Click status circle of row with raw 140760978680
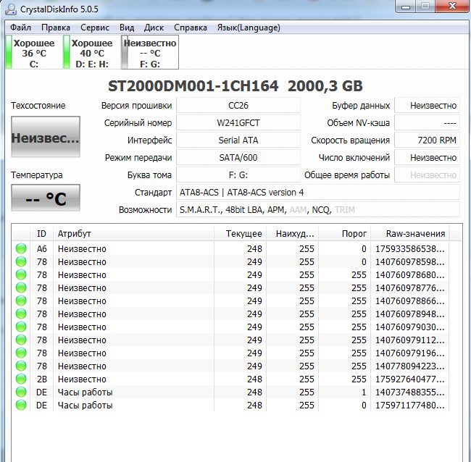The image size is (471, 462). click(x=21, y=274)
